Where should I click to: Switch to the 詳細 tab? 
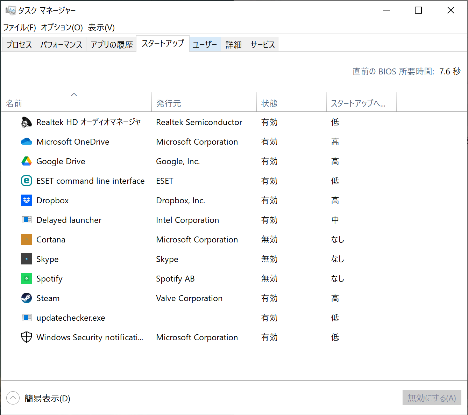point(234,44)
